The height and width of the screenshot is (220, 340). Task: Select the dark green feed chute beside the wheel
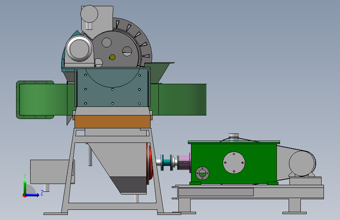coord(159,72)
